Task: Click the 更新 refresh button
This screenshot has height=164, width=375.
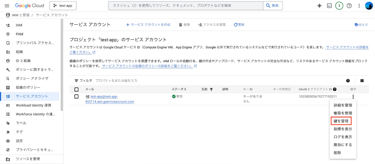Action: (x=239, y=25)
